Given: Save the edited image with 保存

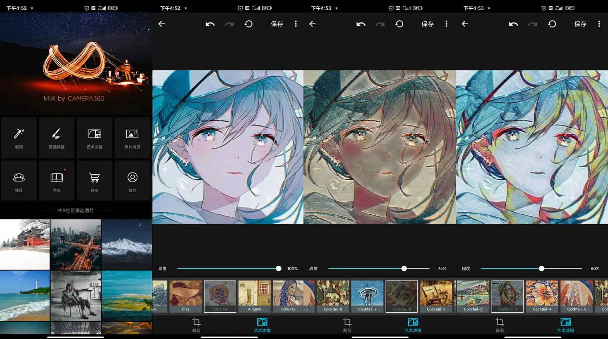Looking at the screenshot, I should pyautogui.click(x=276, y=24).
